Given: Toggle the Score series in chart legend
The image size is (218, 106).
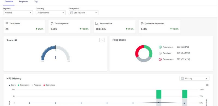Looking at the screenshot, I should (x=12, y=85).
